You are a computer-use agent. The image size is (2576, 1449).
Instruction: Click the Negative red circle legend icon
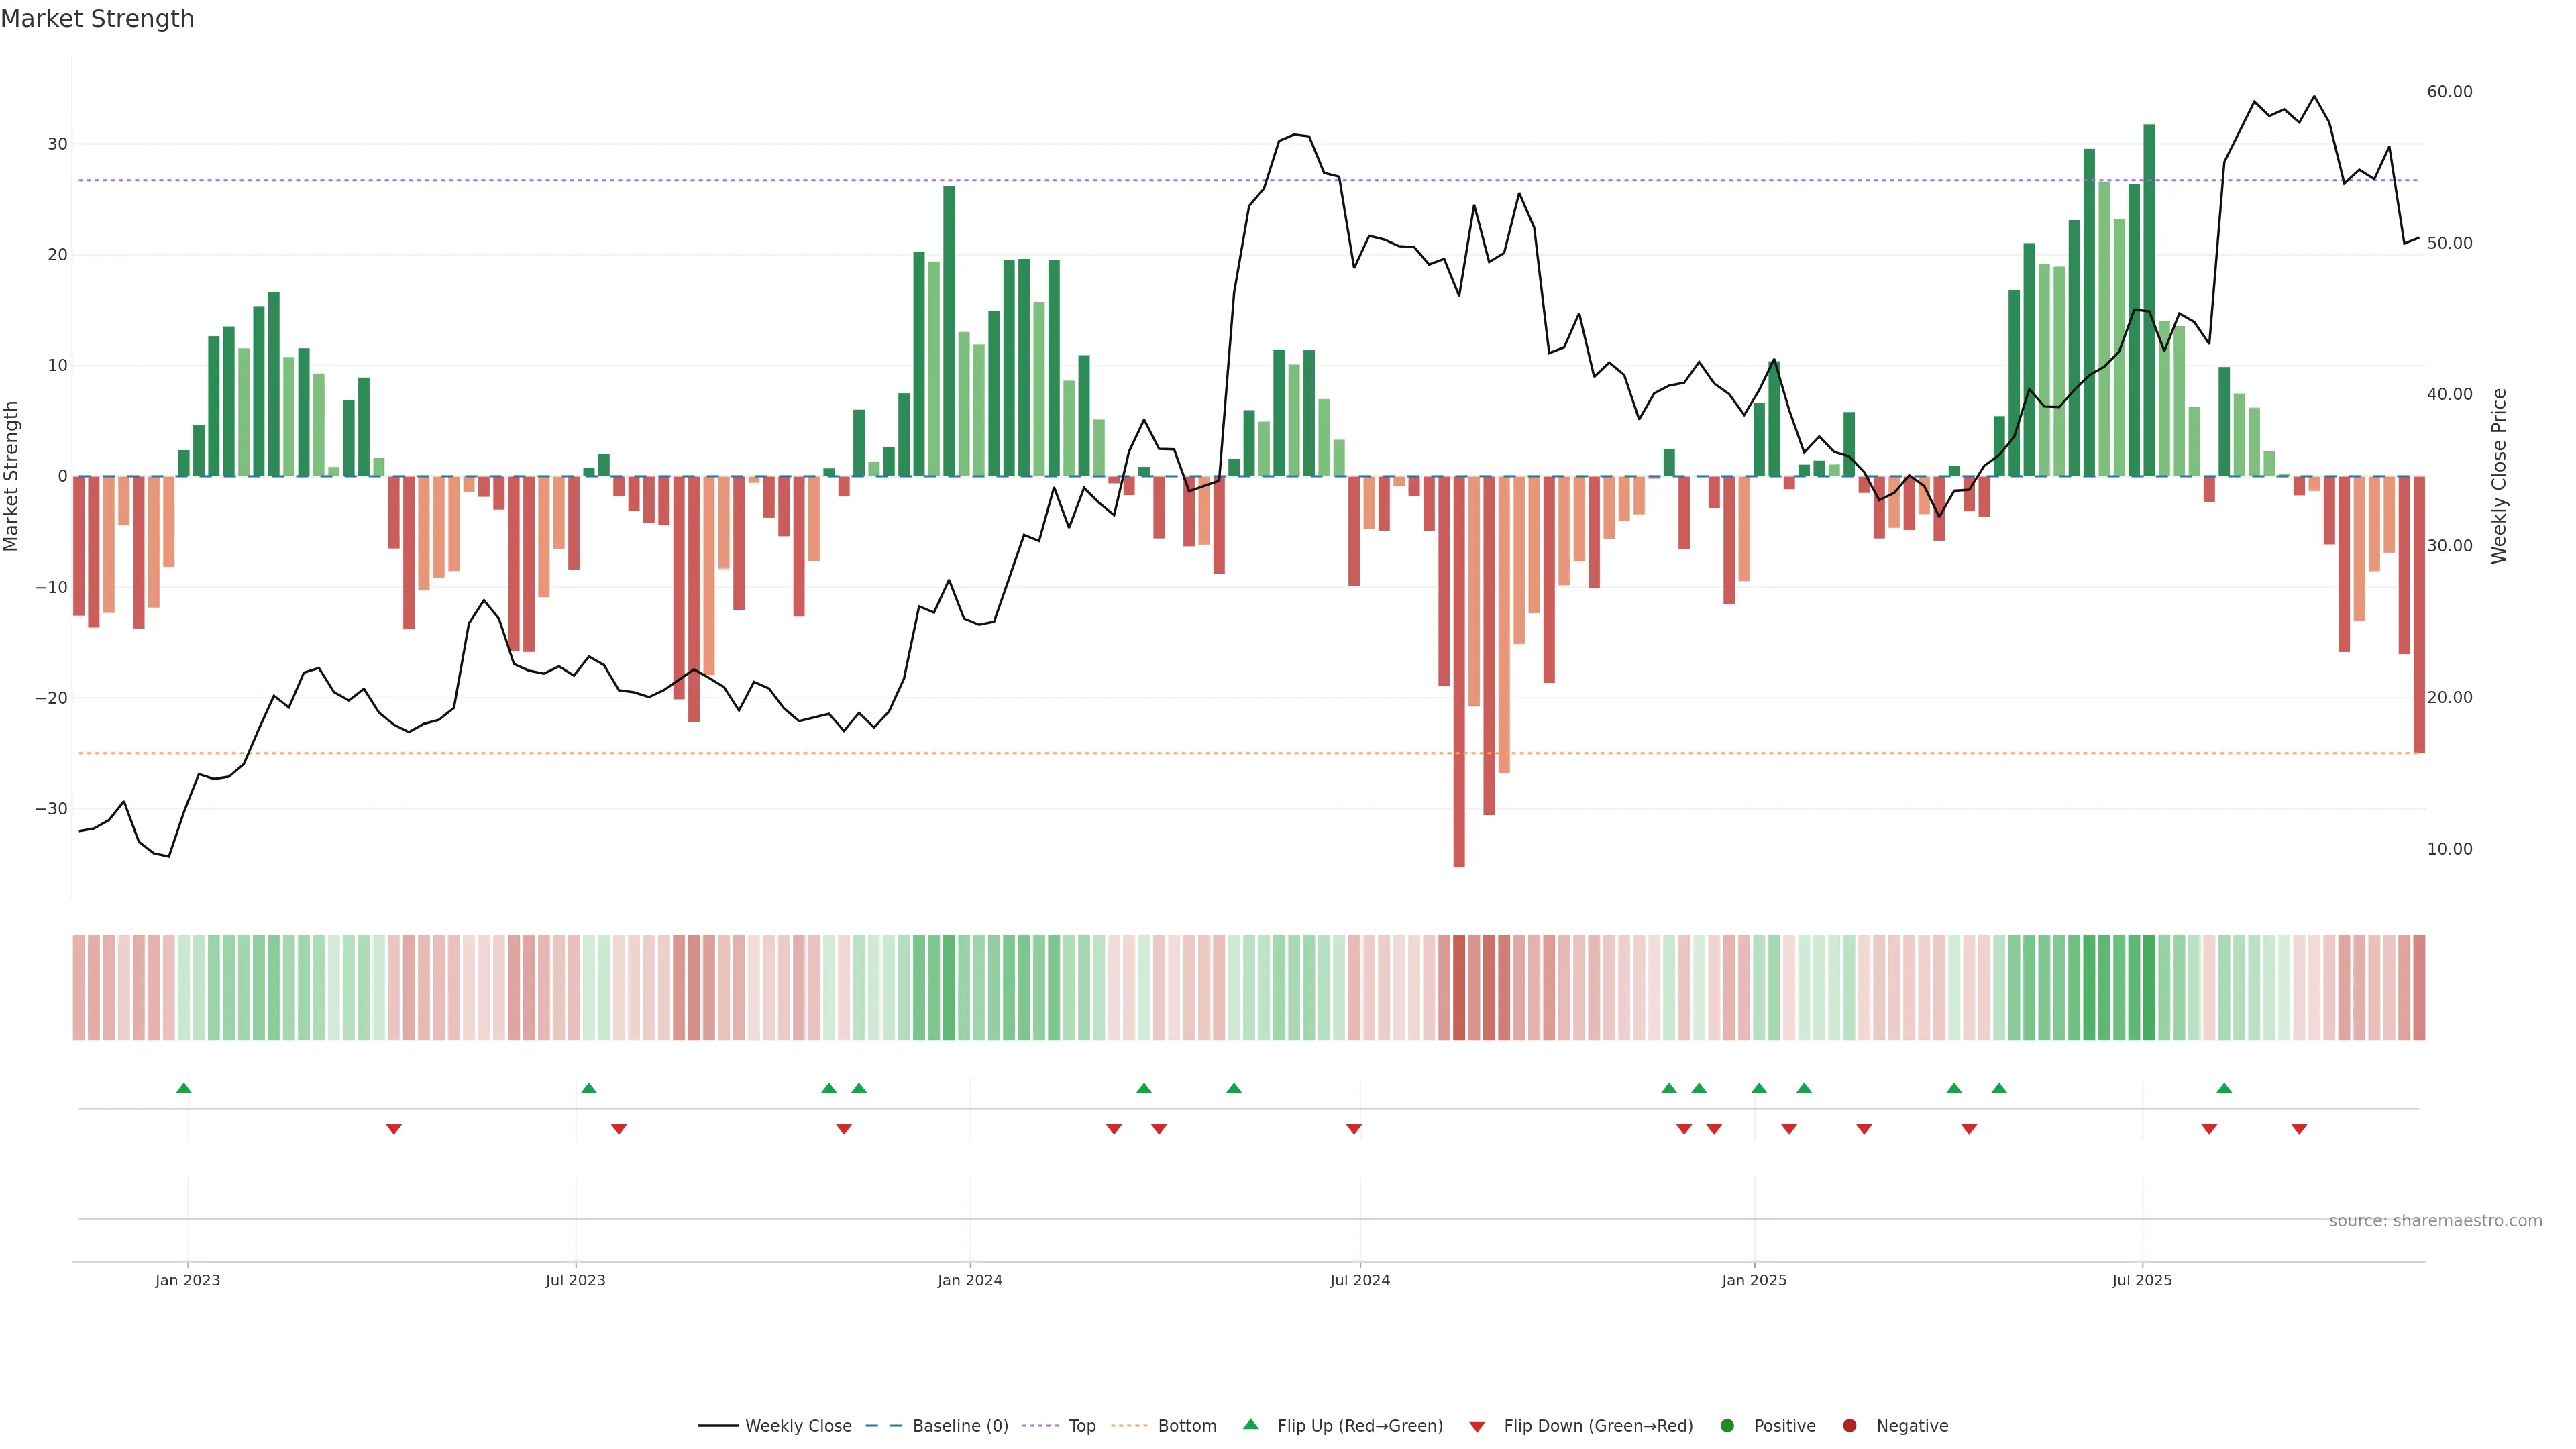1849,1426
